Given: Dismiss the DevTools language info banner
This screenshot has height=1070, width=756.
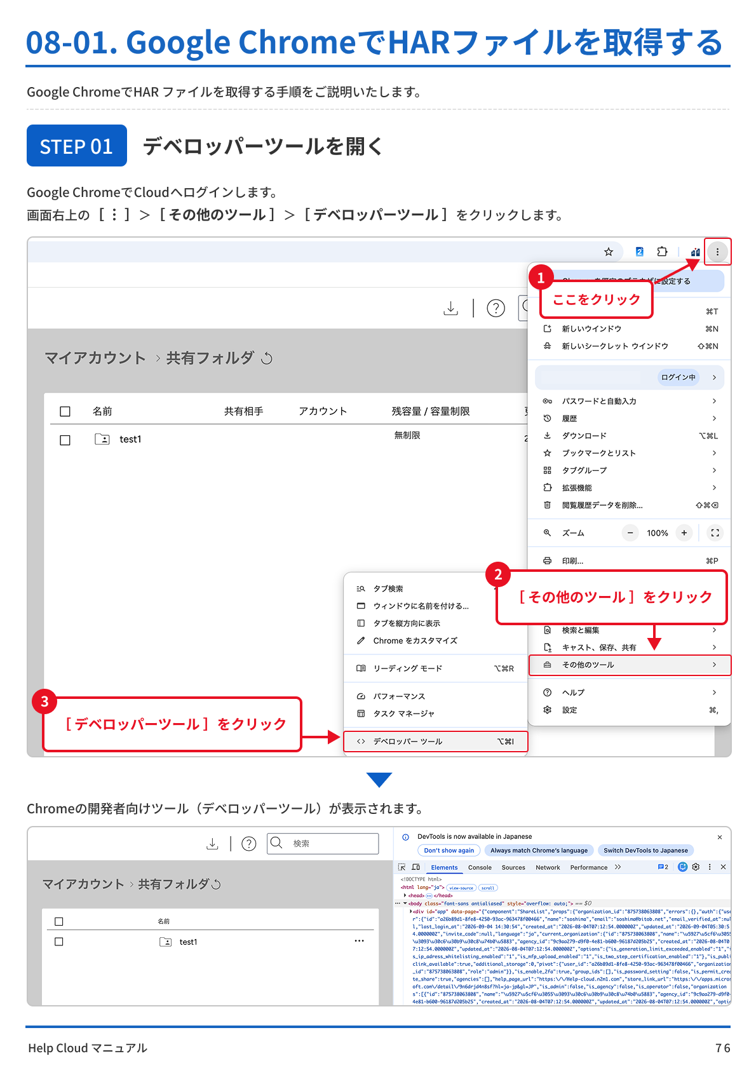Looking at the screenshot, I should click(720, 837).
